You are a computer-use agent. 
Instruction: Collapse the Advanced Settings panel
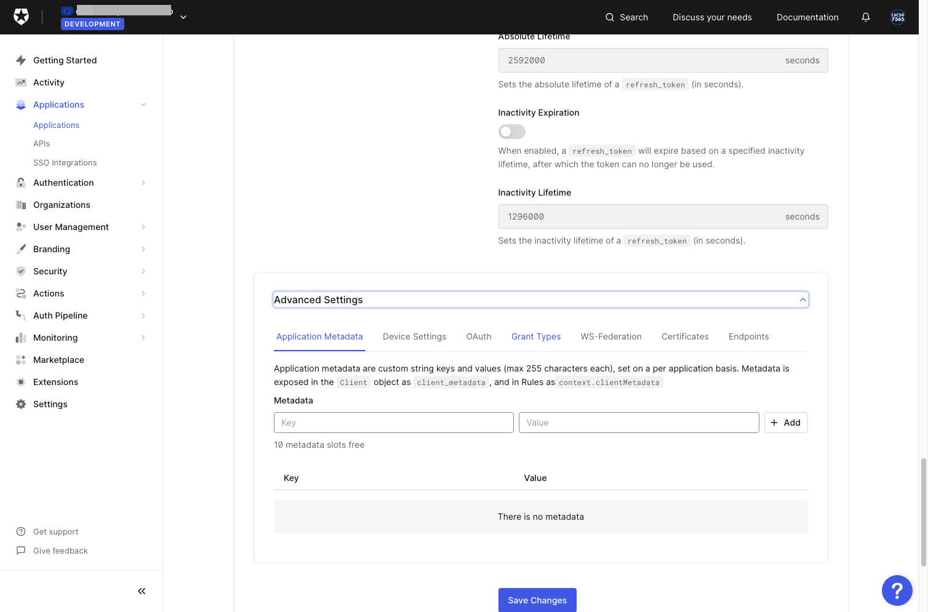coord(541,300)
